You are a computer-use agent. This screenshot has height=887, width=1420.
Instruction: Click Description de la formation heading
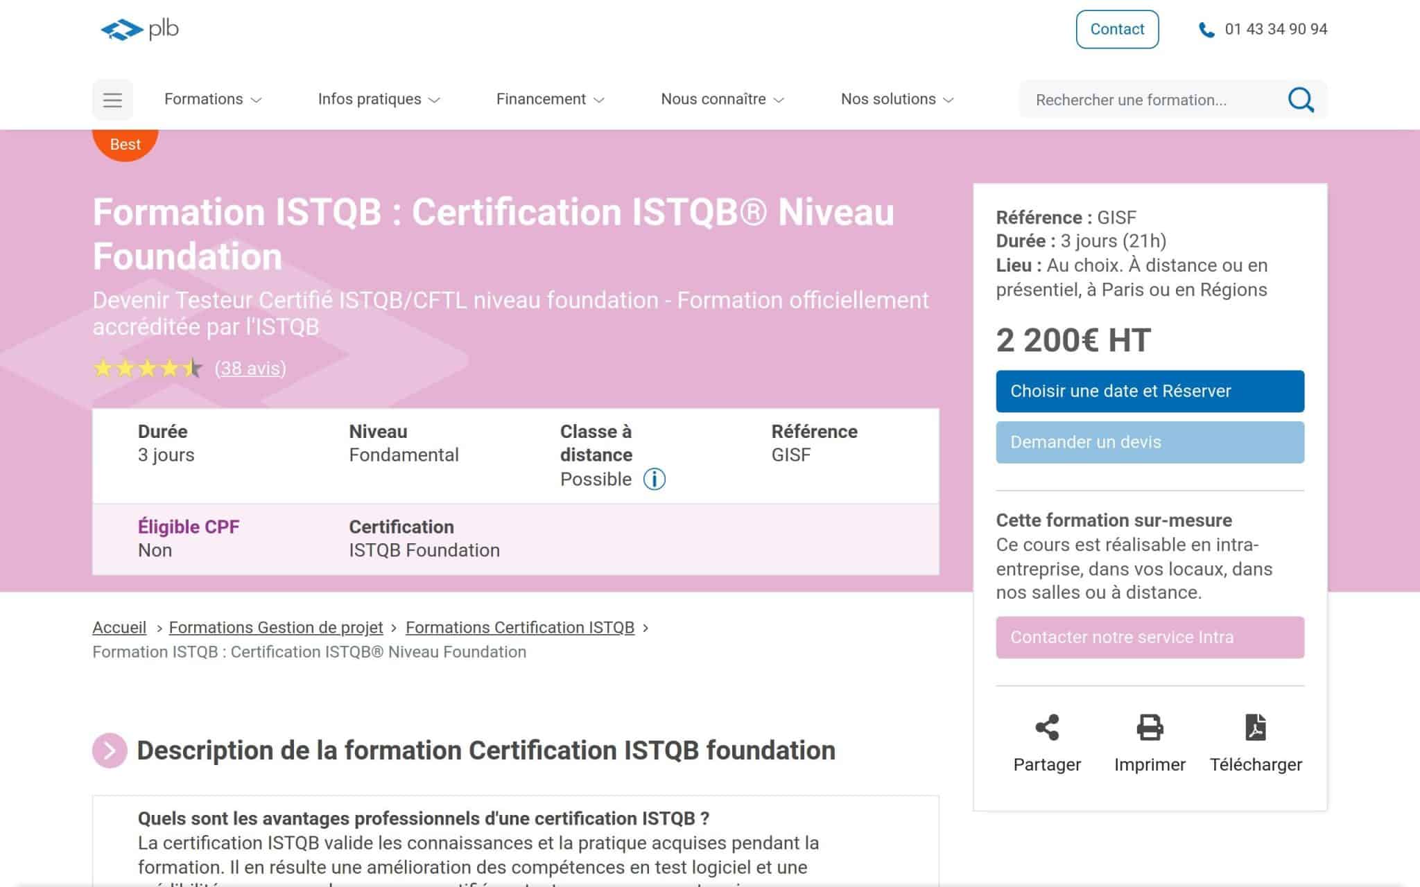(486, 750)
